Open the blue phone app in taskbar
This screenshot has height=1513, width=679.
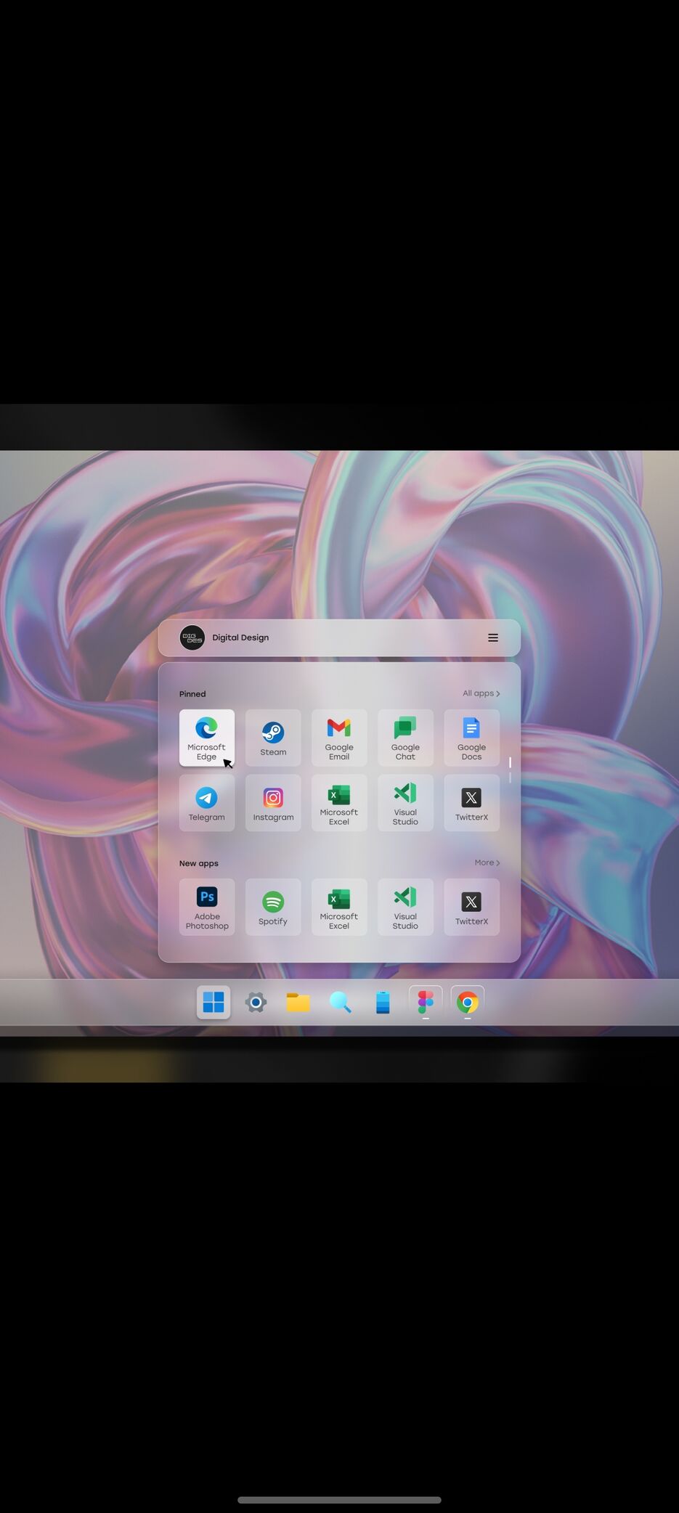383,1002
